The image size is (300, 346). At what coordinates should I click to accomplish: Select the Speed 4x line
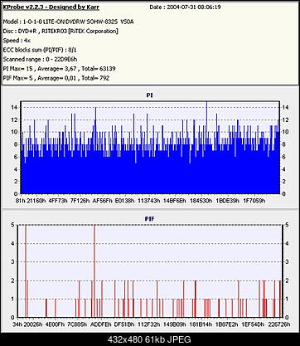[17, 41]
